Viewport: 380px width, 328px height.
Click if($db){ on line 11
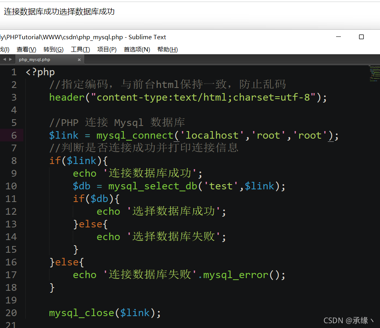tap(96, 199)
